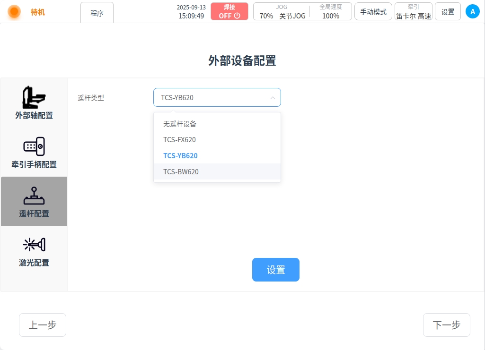This screenshot has width=485, height=350.
Task: Proceed with the 下一步 button
Action: (x=446, y=325)
